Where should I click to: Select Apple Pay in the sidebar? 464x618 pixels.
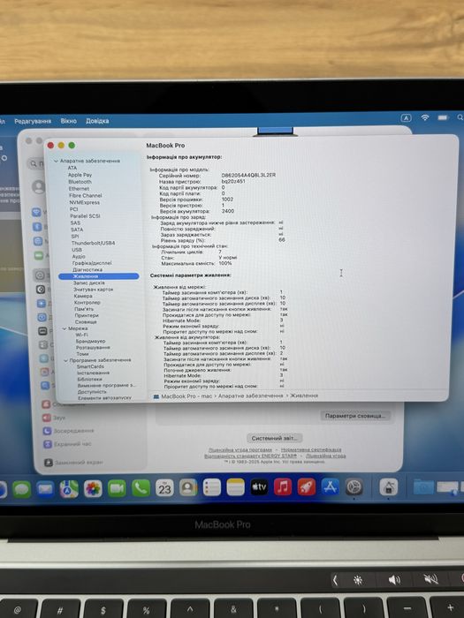(x=80, y=175)
